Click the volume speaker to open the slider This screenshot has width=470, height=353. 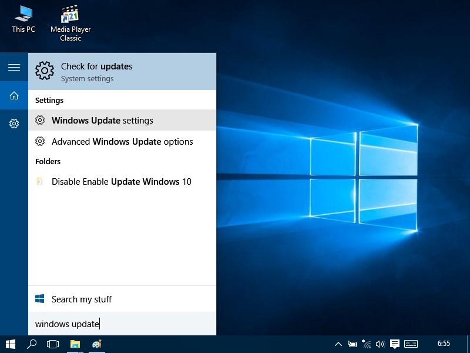380,344
